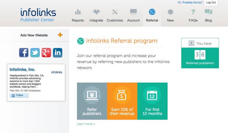Click the green referral icon beside page heading
This screenshot has height=133, width=228.
pos(81,41)
